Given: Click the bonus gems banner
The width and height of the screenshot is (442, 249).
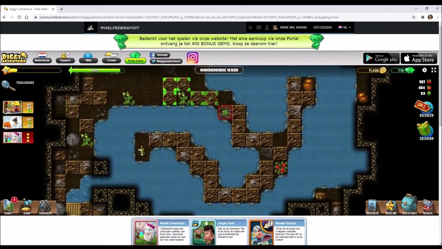Looking at the screenshot, I should pyautogui.click(x=219, y=41).
